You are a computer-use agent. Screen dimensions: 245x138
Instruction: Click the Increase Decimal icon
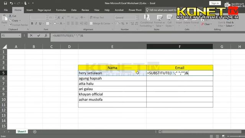(x=132, y=23)
